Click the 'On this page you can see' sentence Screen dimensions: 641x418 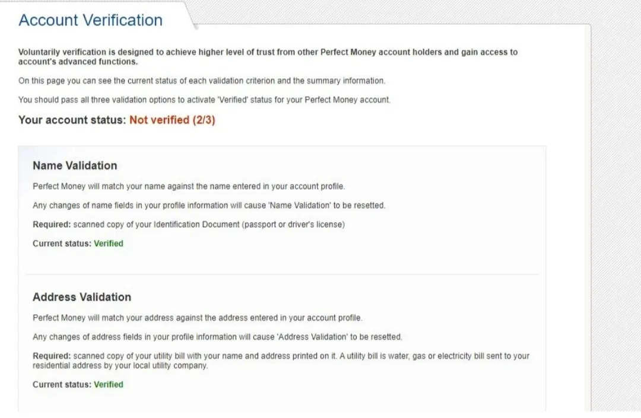click(201, 81)
